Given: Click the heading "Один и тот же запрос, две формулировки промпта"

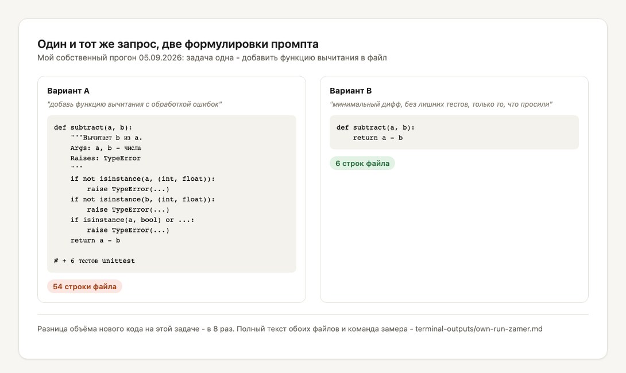Looking at the screenshot, I should (x=178, y=44).
